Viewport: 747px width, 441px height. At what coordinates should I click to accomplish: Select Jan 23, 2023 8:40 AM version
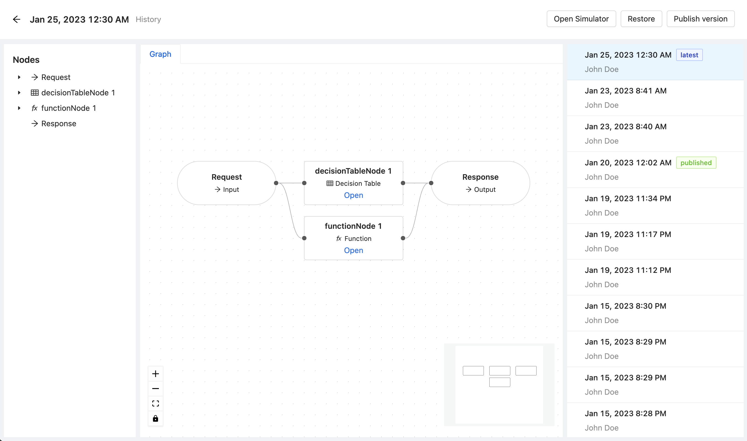pos(655,134)
